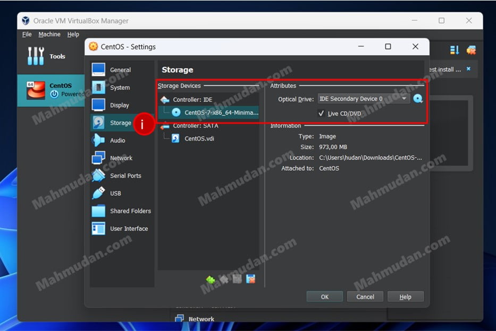Open the Machine menu
496x331 pixels.
tap(49, 34)
